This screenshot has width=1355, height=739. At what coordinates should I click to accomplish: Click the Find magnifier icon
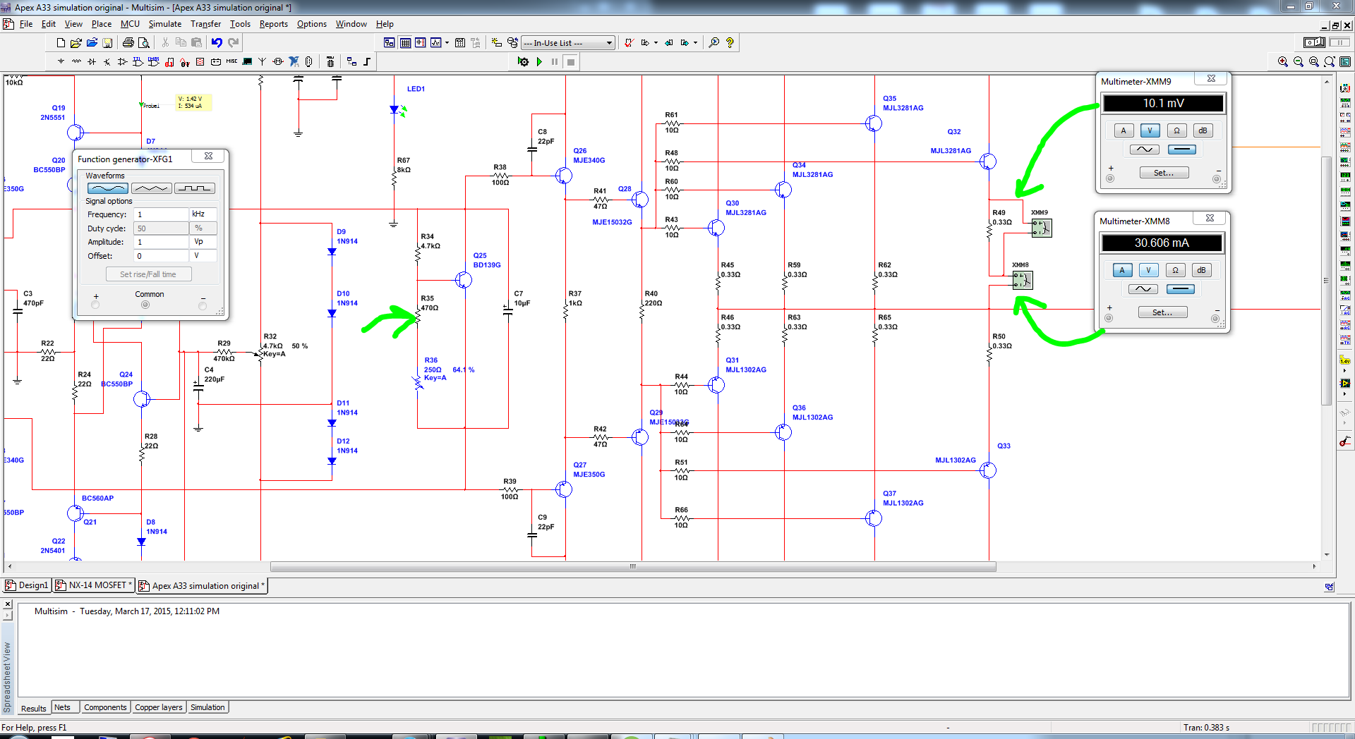pos(713,43)
